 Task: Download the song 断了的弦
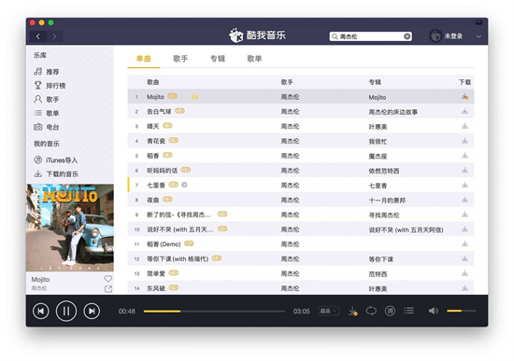[x=464, y=215]
